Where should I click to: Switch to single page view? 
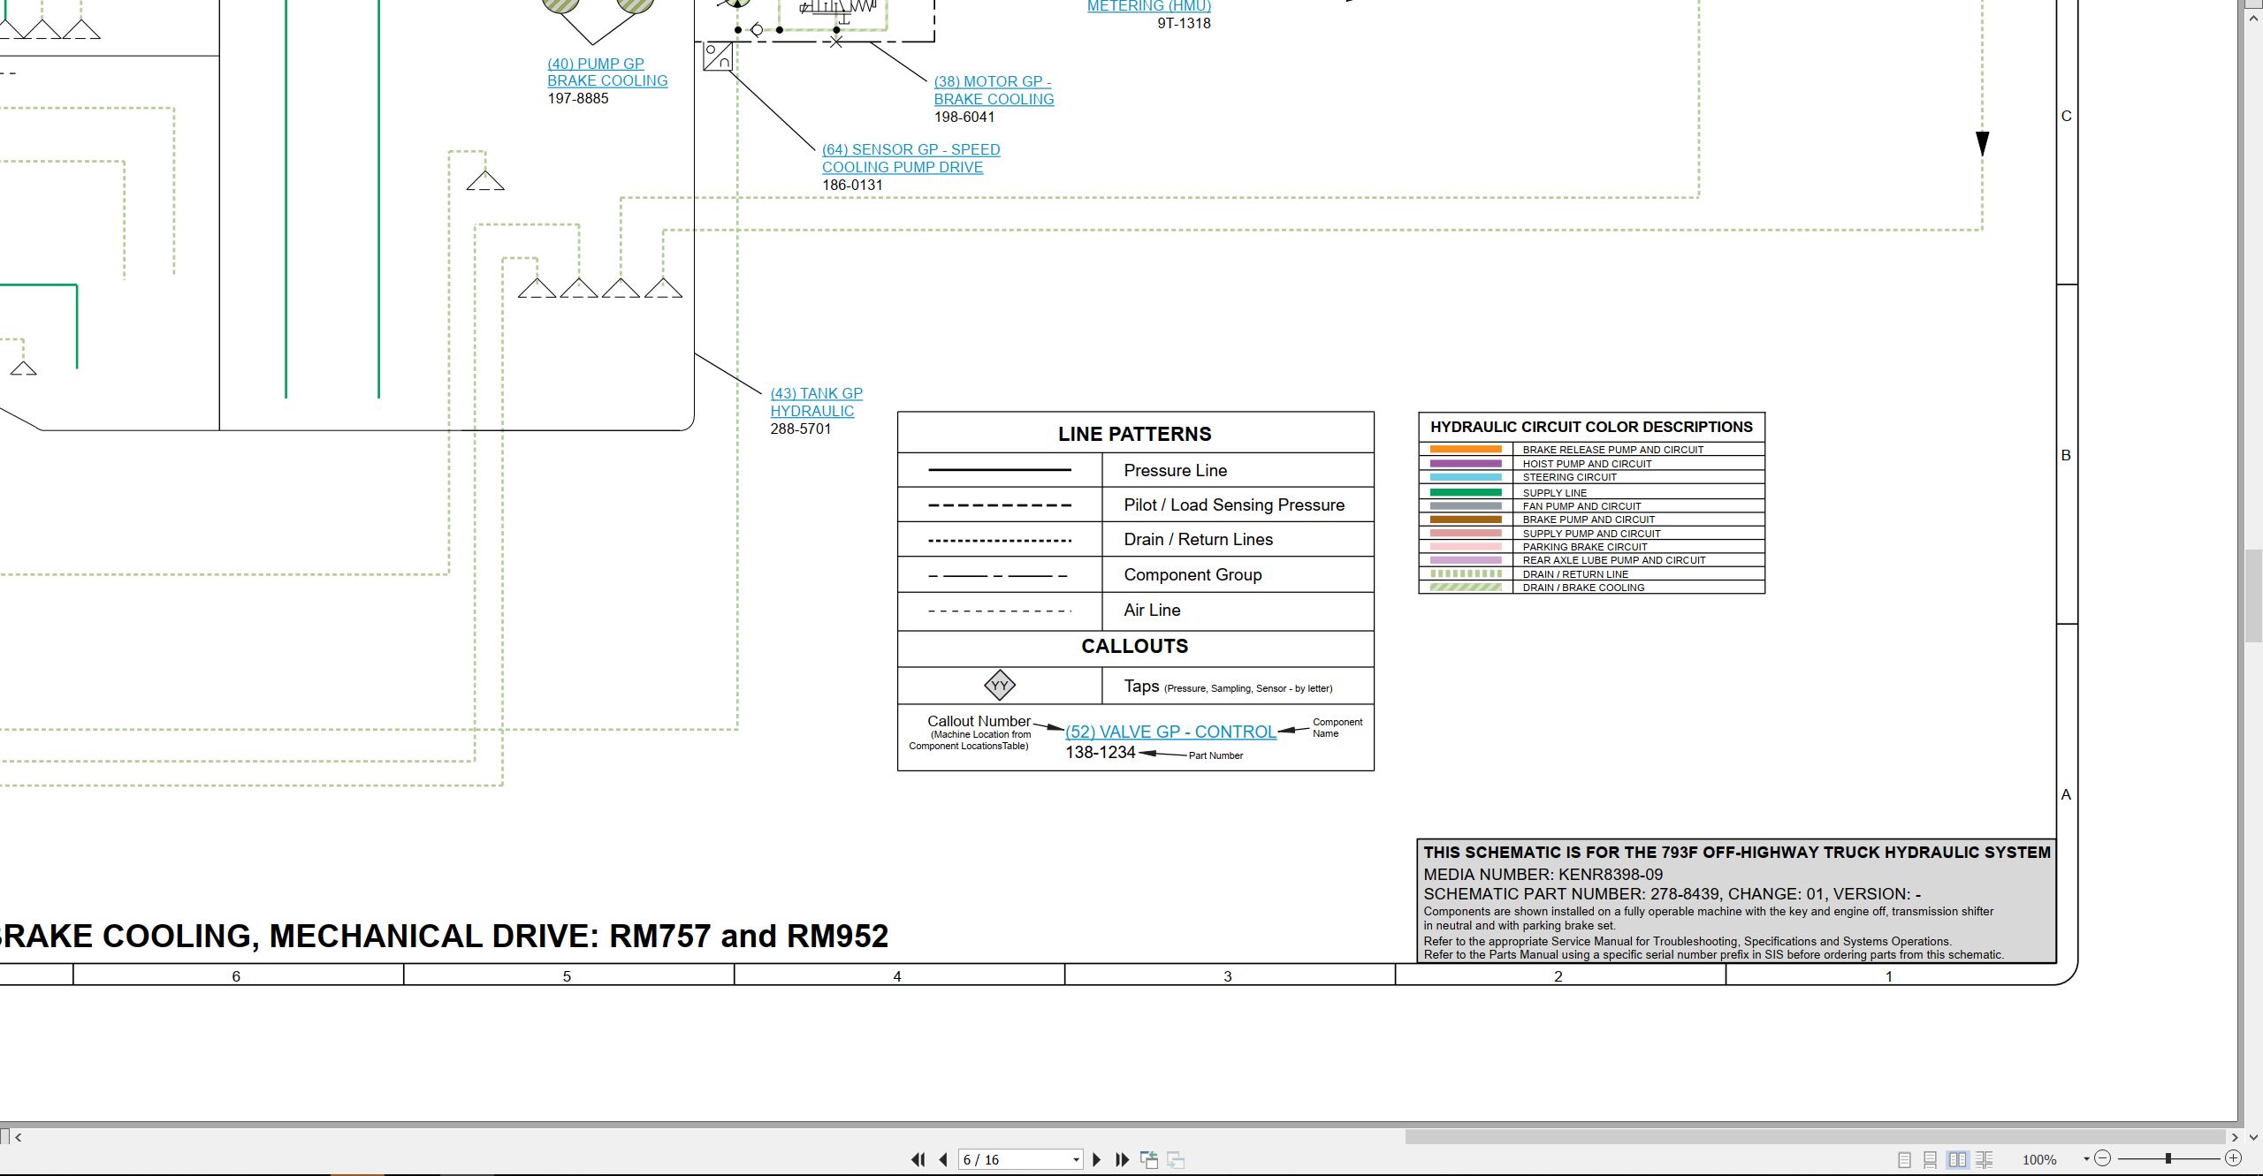point(1904,1159)
